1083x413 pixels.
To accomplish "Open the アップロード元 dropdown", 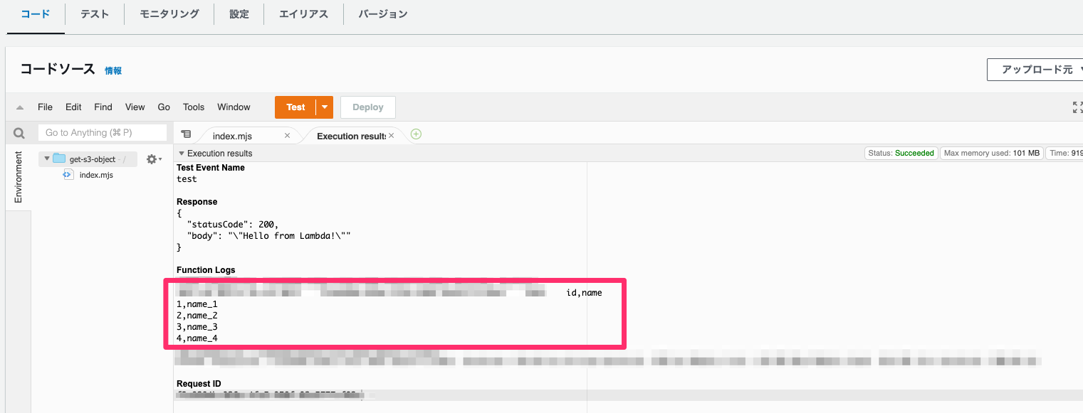I will click(1036, 70).
